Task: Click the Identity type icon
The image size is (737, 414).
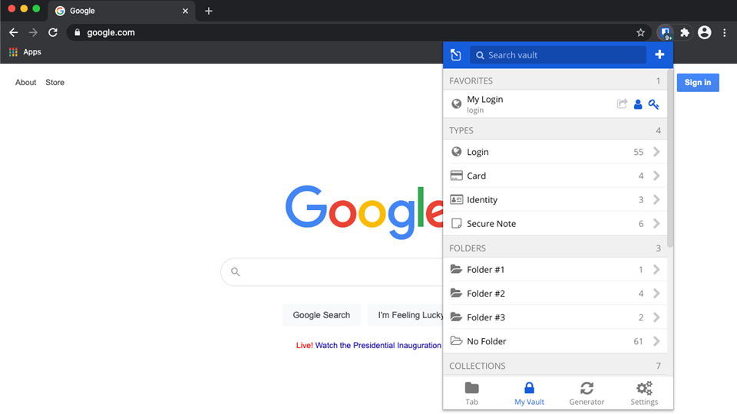Action: (x=456, y=199)
